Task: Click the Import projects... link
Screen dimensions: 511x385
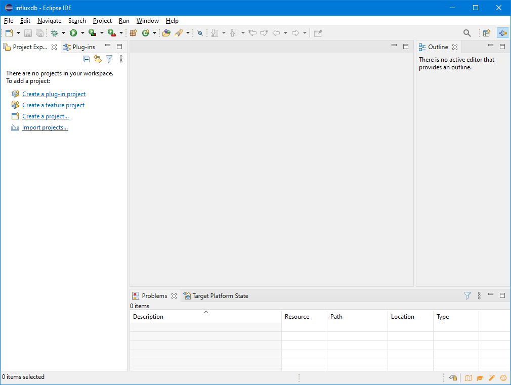Action: pyautogui.click(x=45, y=127)
